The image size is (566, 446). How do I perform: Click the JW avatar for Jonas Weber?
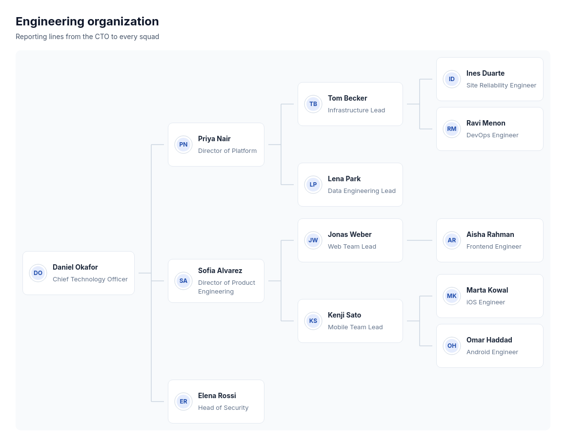tap(313, 240)
